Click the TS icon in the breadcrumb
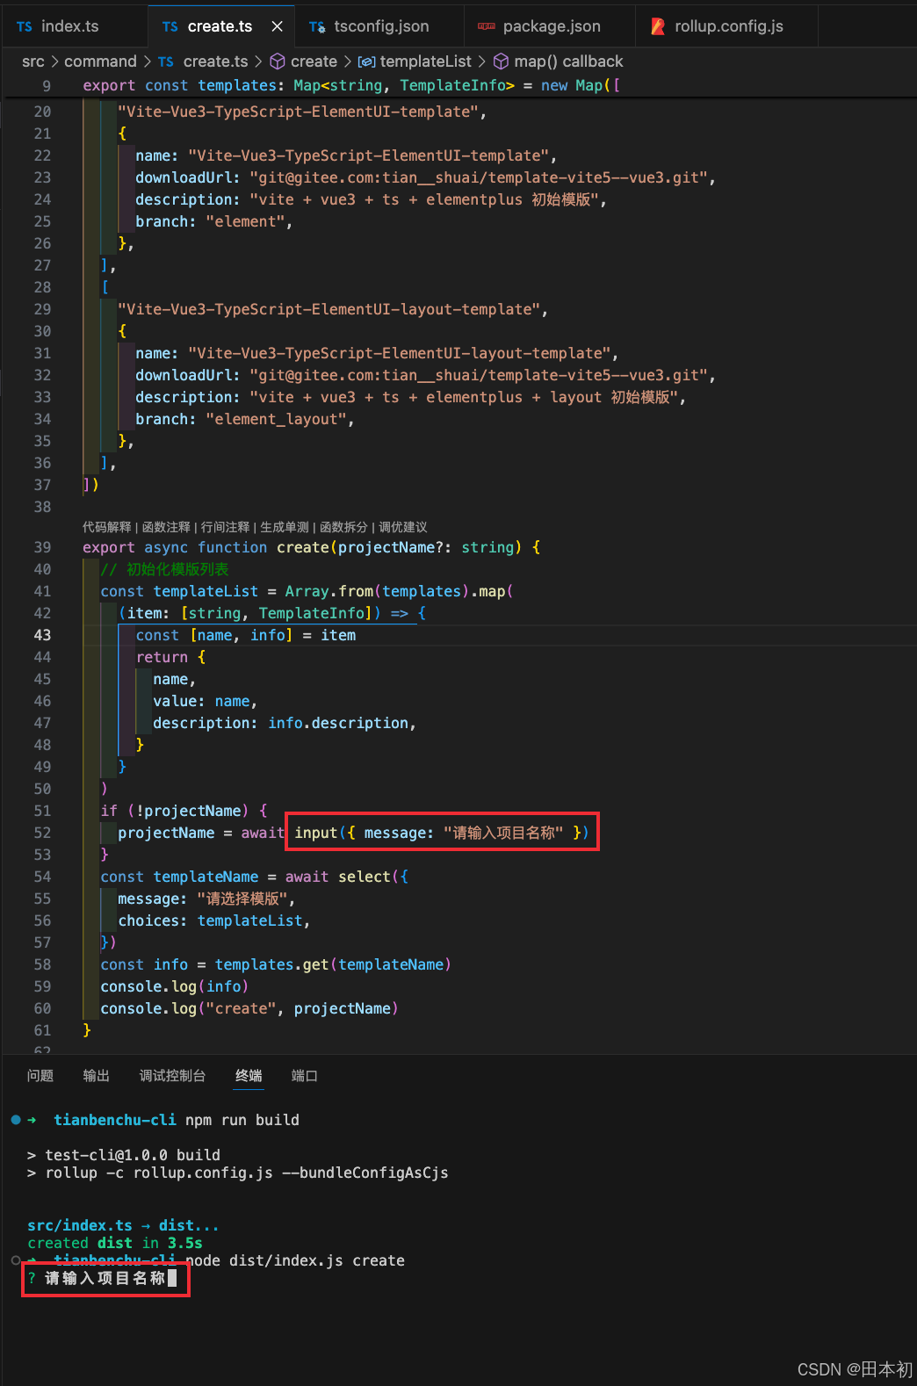The height and width of the screenshot is (1386, 917). click(166, 61)
